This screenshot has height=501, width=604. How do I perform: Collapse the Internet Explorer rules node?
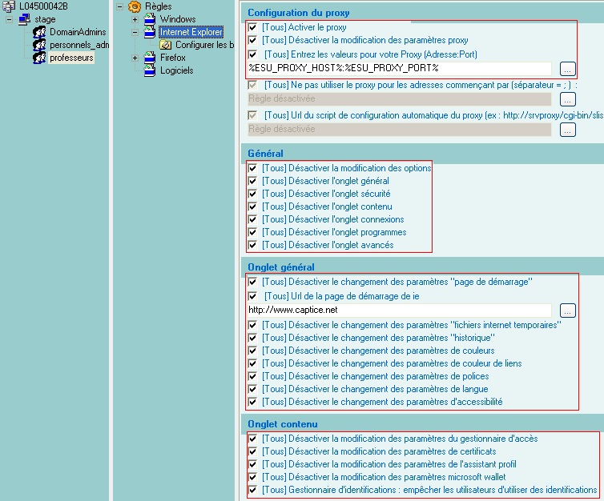[x=135, y=32]
